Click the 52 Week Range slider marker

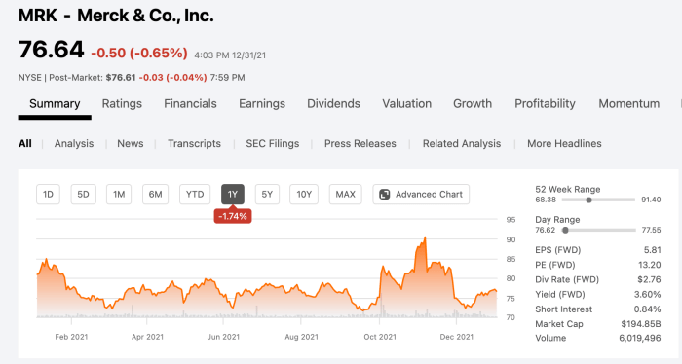point(588,200)
